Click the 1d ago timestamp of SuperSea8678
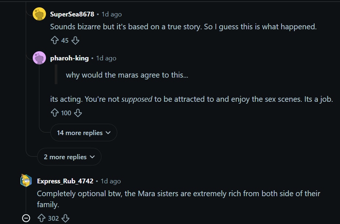Image resolution: width=340 pixels, height=224 pixels. click(112, 14)
